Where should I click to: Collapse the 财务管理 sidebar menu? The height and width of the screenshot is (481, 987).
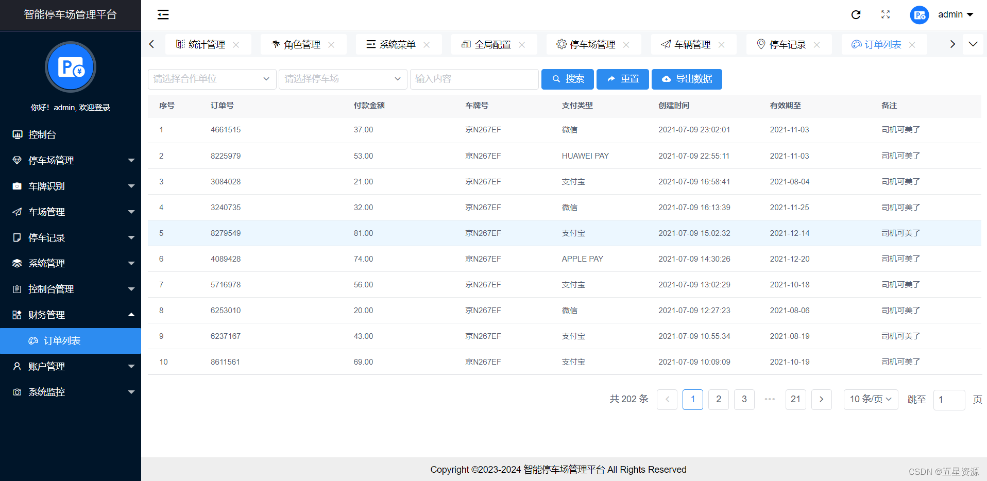[71, 315]
